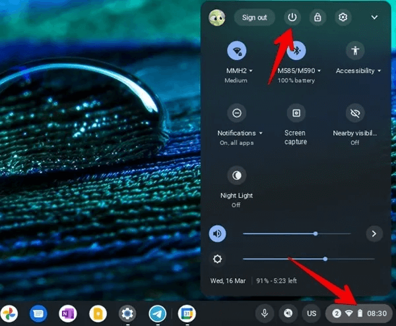Adjust the volume slider
The width and height of the screenshot is (396, 326).
[297, 234]
